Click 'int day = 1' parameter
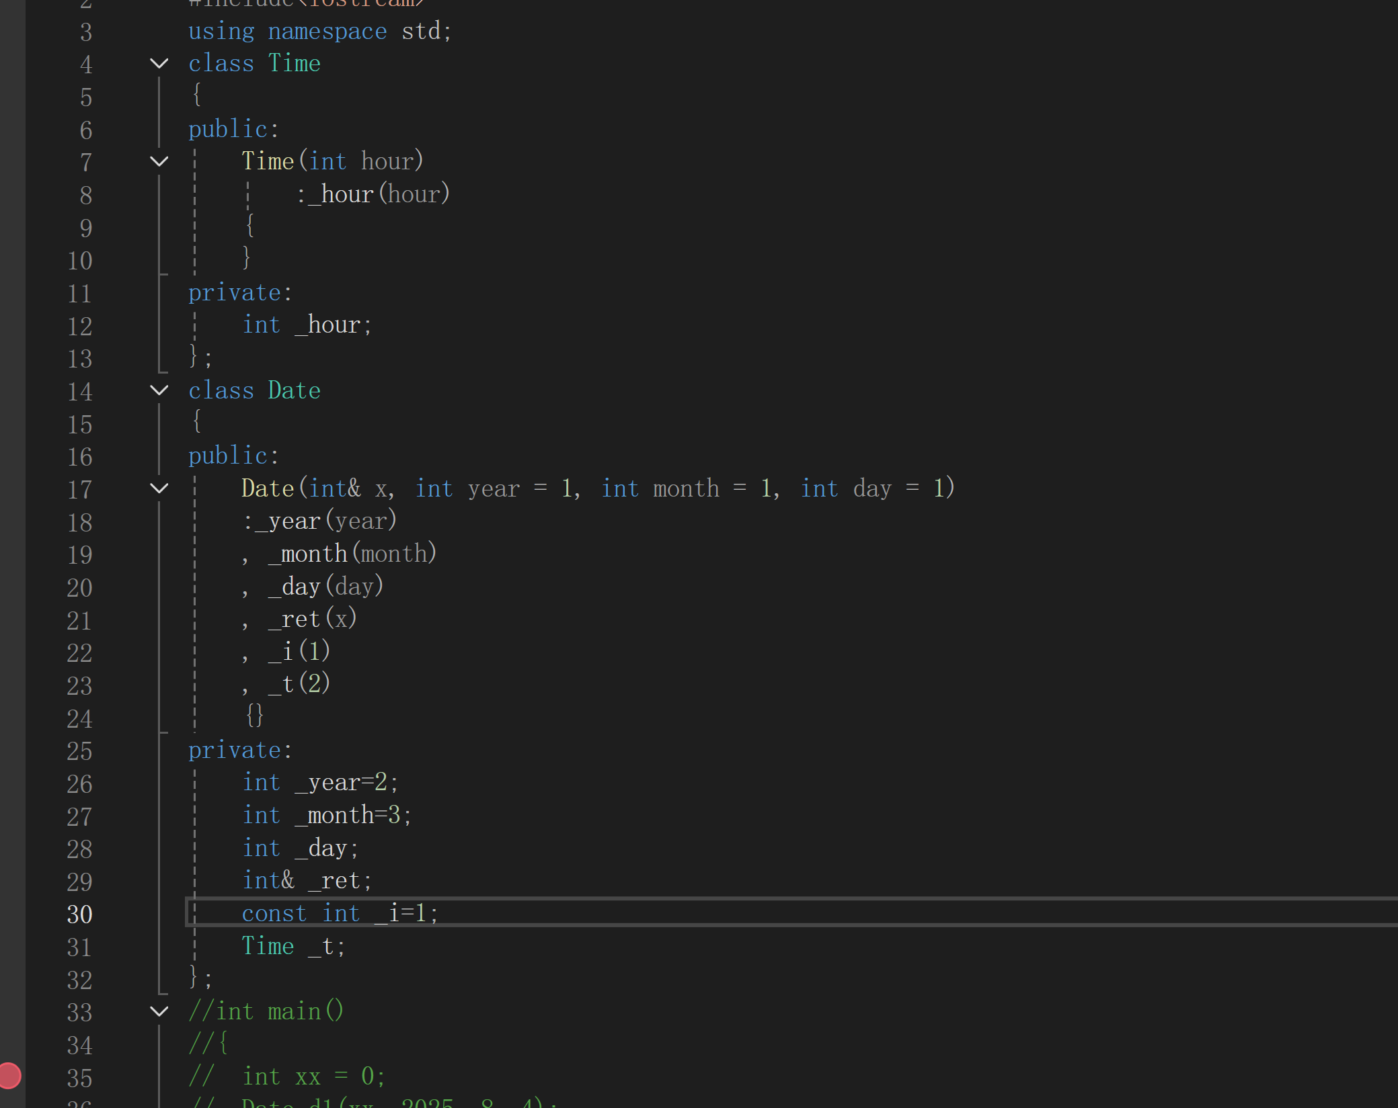 click(x=872, y=488)
